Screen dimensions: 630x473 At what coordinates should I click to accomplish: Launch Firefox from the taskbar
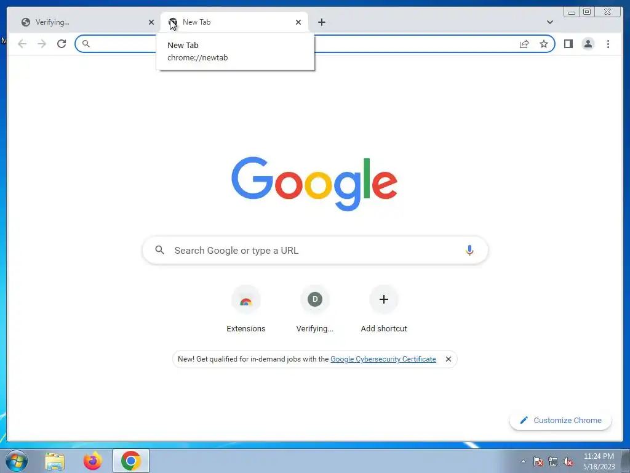click(93, 461)
